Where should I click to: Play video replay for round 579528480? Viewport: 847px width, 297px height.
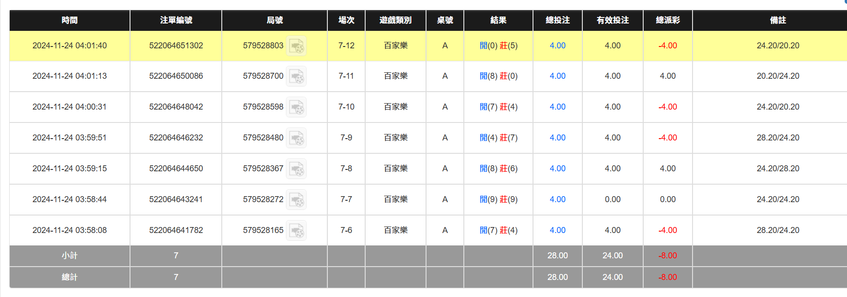click(x=296, y=138)
